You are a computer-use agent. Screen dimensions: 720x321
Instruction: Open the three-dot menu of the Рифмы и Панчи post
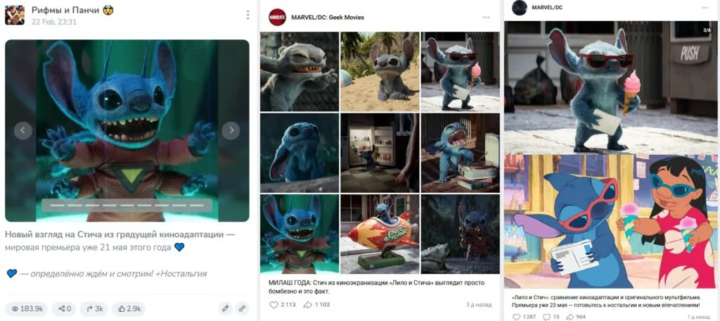(x=247, y=15)
